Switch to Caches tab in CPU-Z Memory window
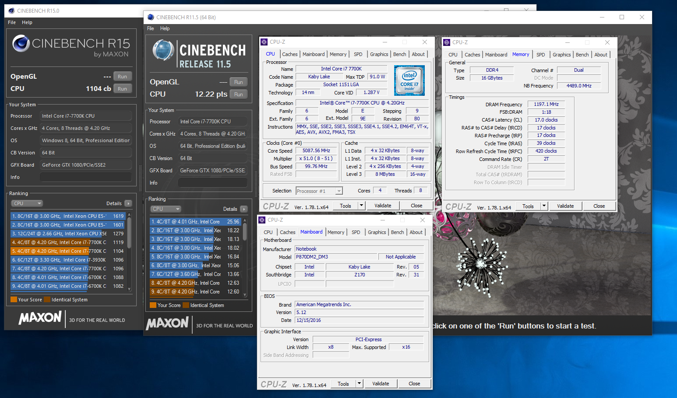Screen dimensions: 677x398 click(472, 55)
